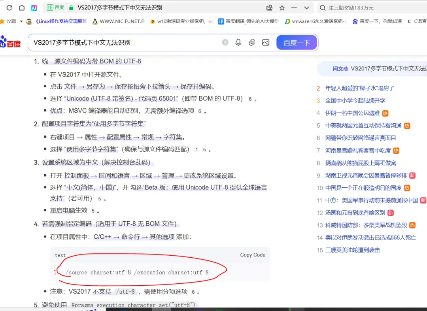Open the w10激活码专业版密钥 bookmark
Image resolution: width=427 pixels, height=311 pixels.
pyautogui.click(x=181, y=21)
